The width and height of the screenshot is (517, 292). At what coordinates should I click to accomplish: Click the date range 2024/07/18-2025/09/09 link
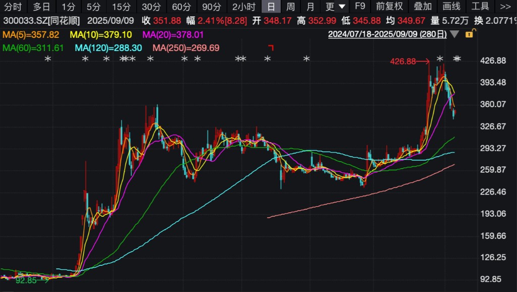(x=387, y=34)
